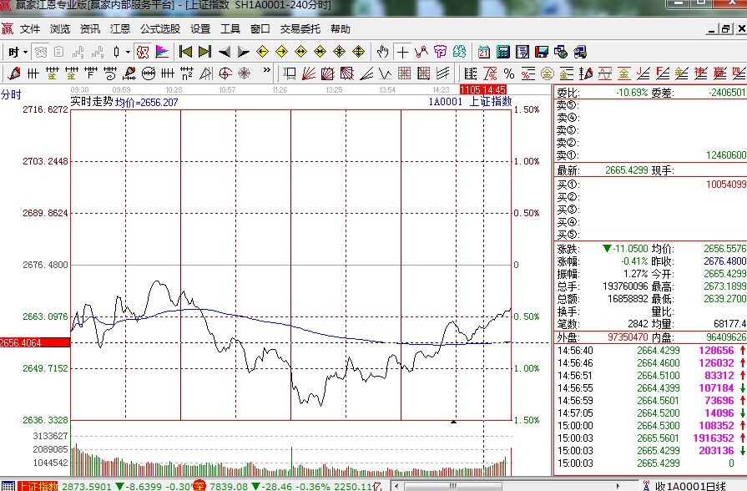
Task: Click the 分时 label at chart corner
Action: coord(11,94)
